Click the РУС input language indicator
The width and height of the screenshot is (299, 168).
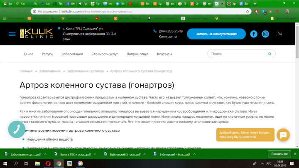click(269, 163)
